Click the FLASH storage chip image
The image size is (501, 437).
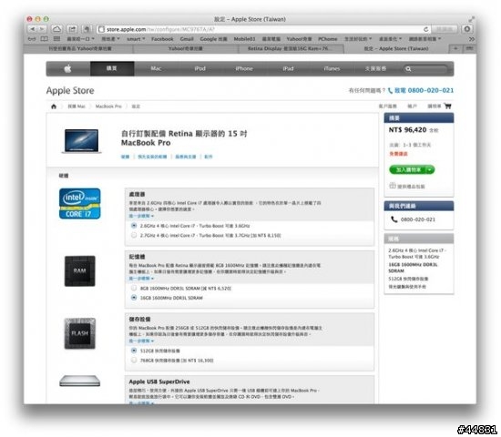pyautogui.click(x=80, y=333)
